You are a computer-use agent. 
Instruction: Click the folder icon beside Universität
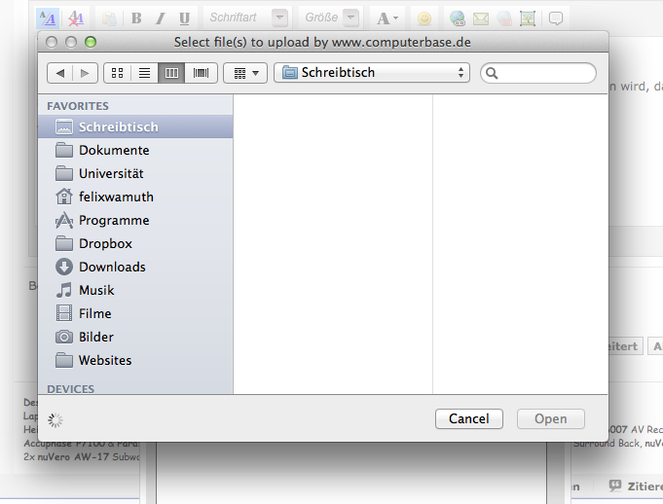(64, 173)
